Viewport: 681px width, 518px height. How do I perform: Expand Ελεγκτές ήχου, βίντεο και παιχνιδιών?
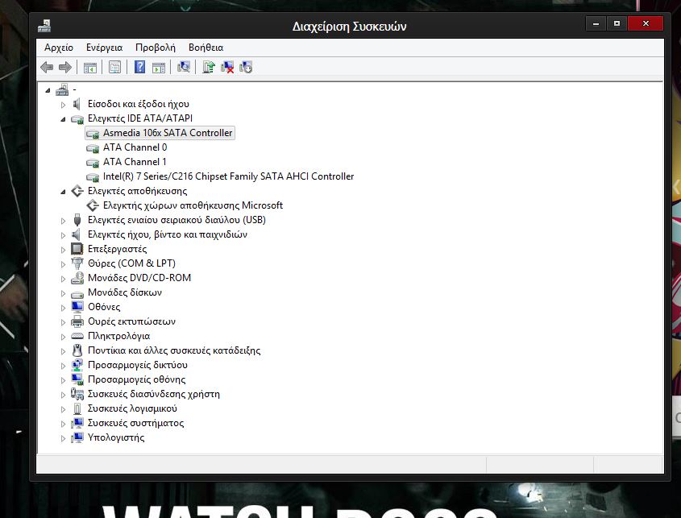(x=63, y=235)
